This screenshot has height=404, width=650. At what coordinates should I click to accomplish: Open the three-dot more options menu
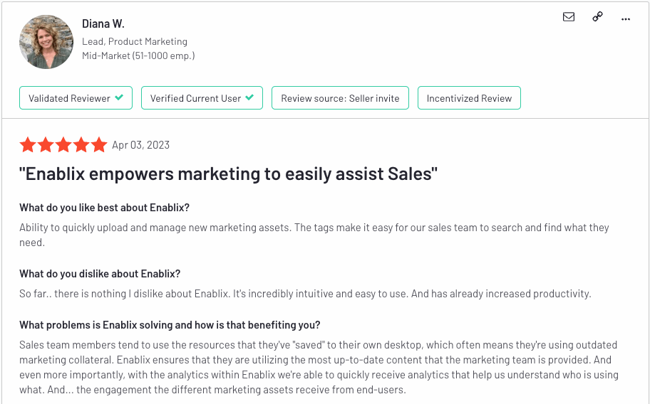point(626,19)
